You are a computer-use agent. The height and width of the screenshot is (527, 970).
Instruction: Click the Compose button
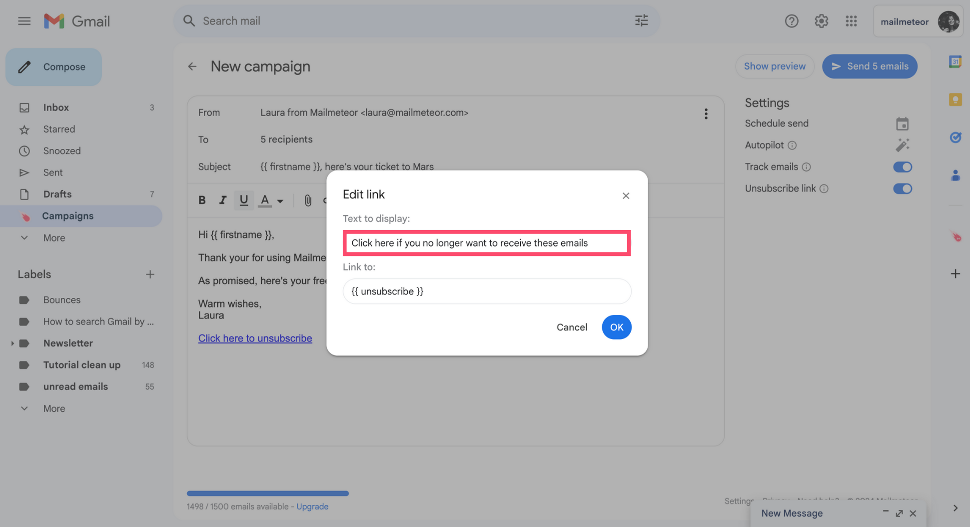[x=53, y=67]
